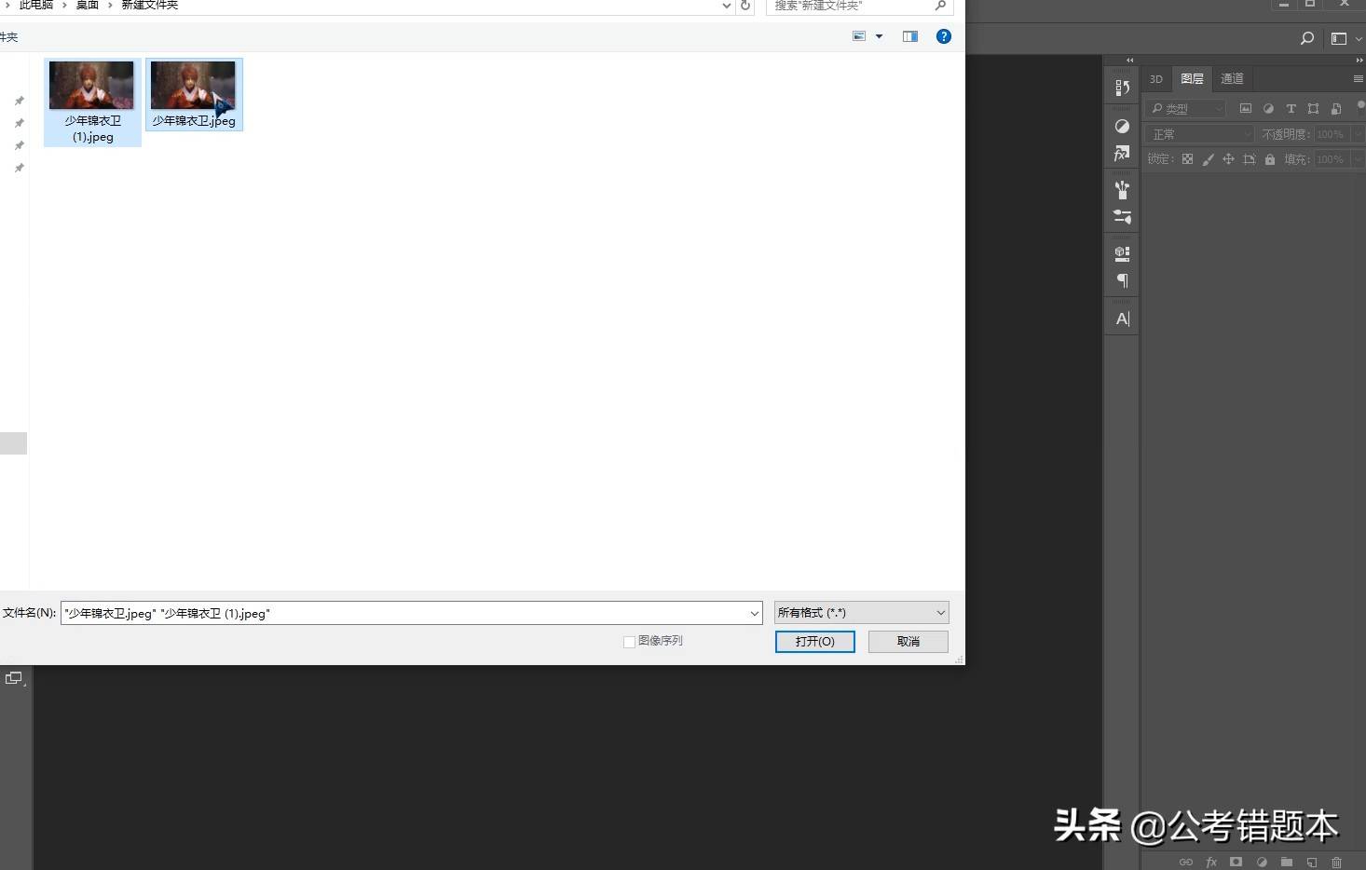Viewport: 1366px width, 870px height.
Task: Open the 正常 blend mode dropdown
Action: click(x=1200, y=134)
